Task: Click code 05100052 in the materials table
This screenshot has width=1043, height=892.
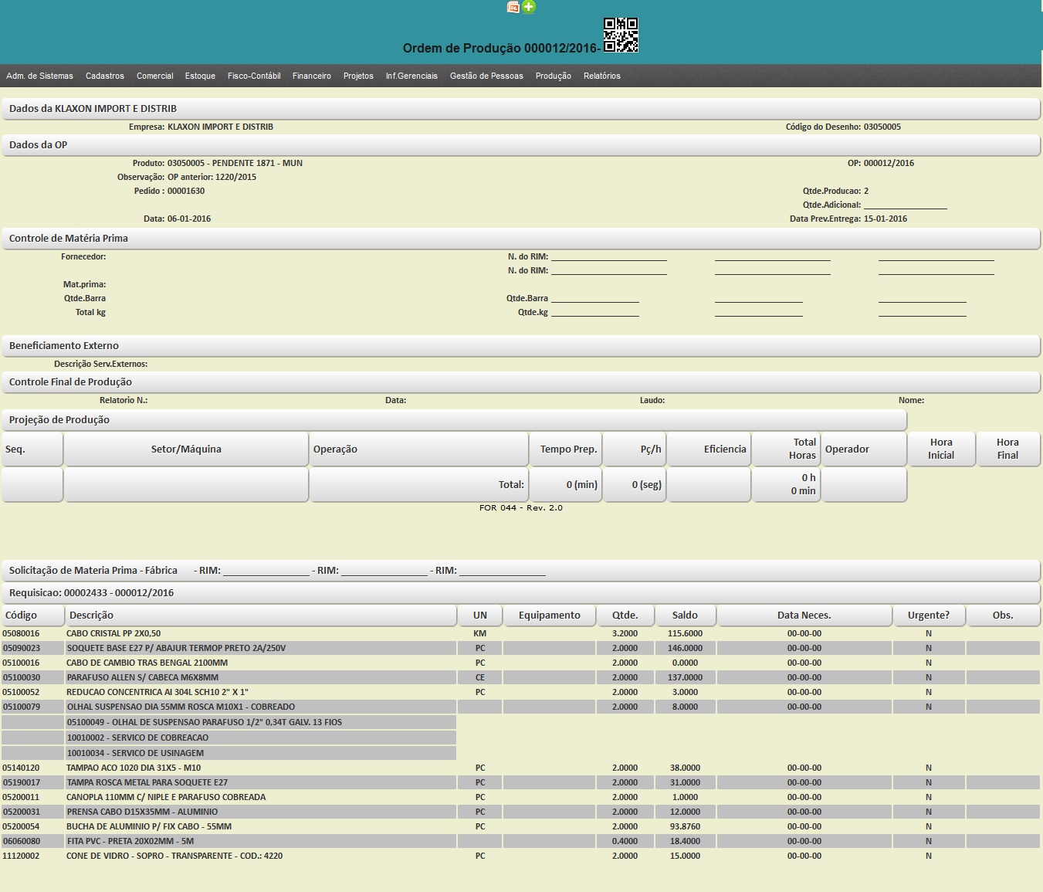Action: point(22,692)
